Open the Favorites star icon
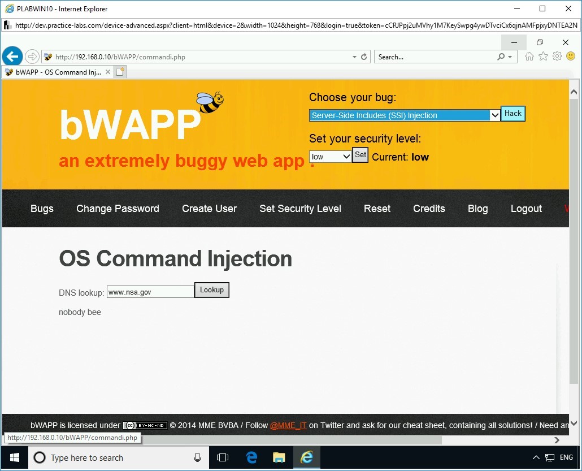 click(543, 56)
